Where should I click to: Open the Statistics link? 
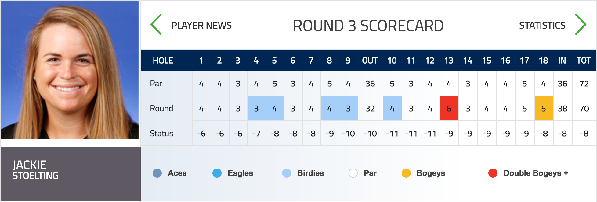pyautogui.click(x=542, y=25)
